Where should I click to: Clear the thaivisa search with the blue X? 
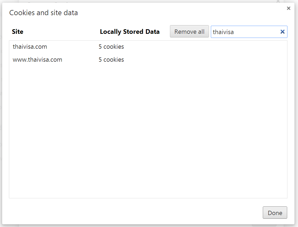(282, 32)
